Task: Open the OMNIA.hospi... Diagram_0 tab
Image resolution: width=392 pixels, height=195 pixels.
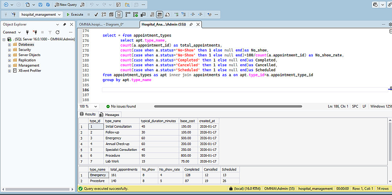Action: (x=101, y=24)
